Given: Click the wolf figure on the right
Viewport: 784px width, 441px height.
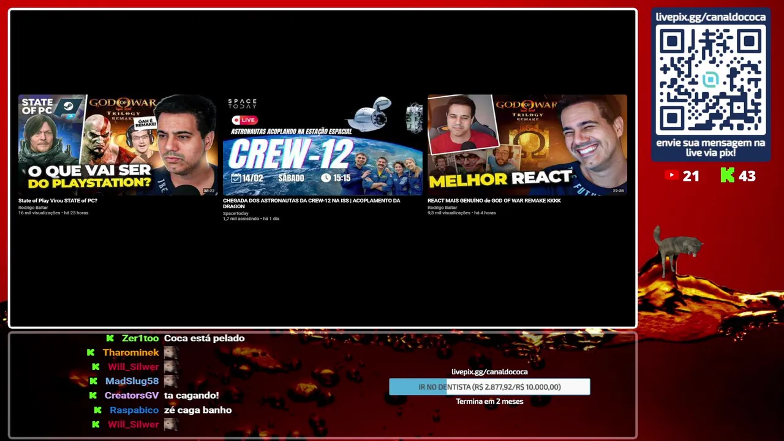Looking at the screenshot, I should tap(677, 251).
